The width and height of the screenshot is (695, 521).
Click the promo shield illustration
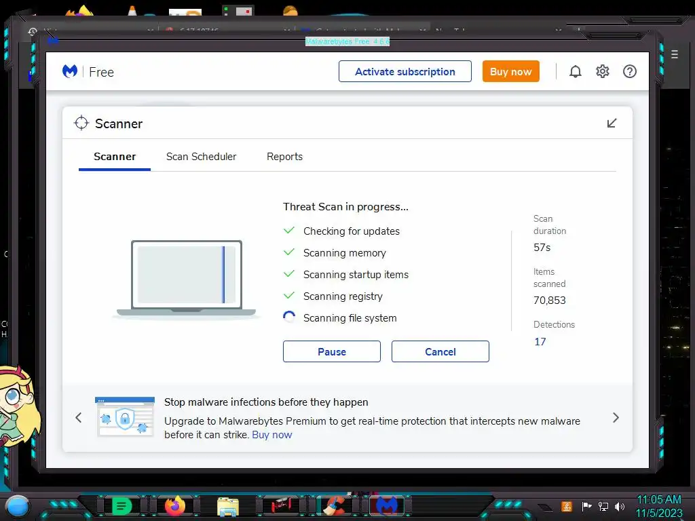[x=125, y=417]
